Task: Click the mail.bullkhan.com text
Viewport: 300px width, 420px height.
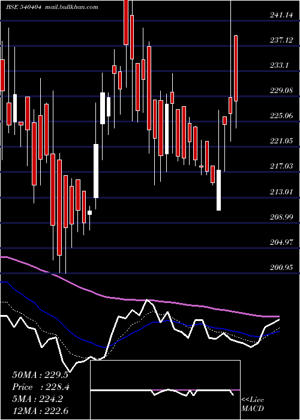Action: click(71, 7)
